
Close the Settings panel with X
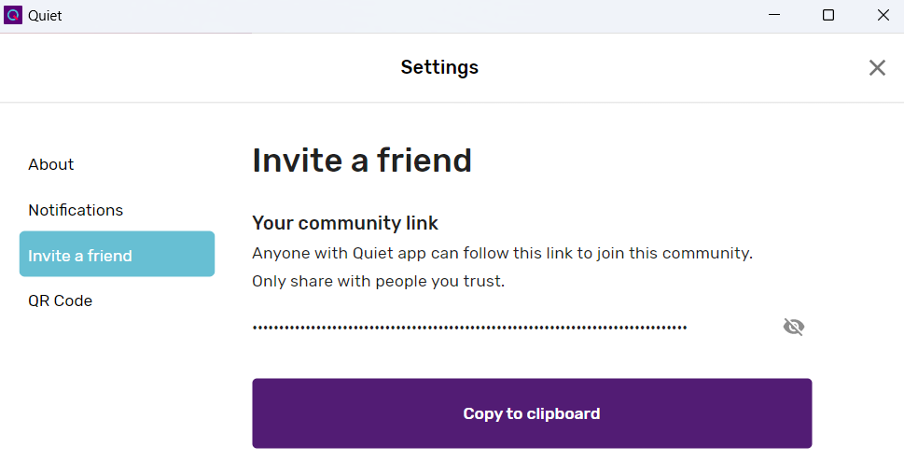(877, 67)
